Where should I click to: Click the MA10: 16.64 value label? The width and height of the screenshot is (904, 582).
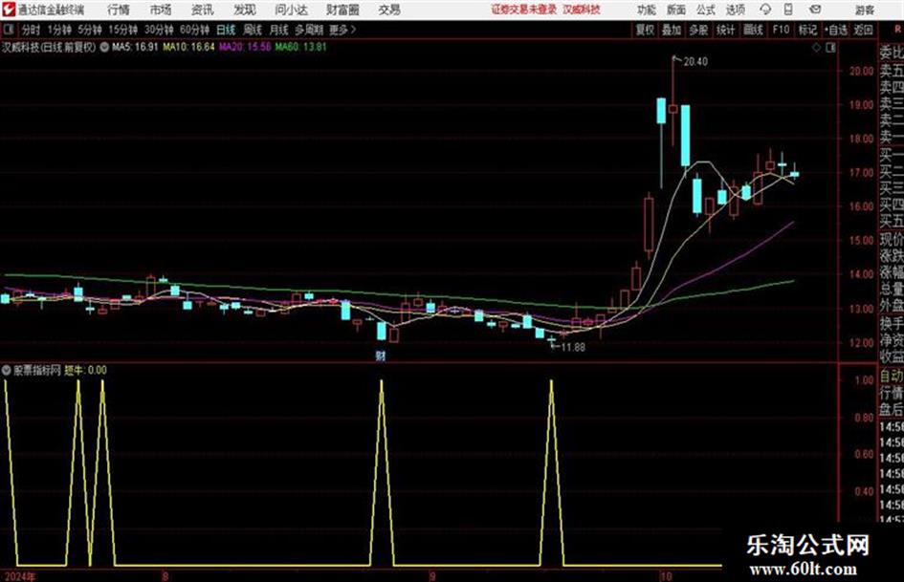click(188, 47)
